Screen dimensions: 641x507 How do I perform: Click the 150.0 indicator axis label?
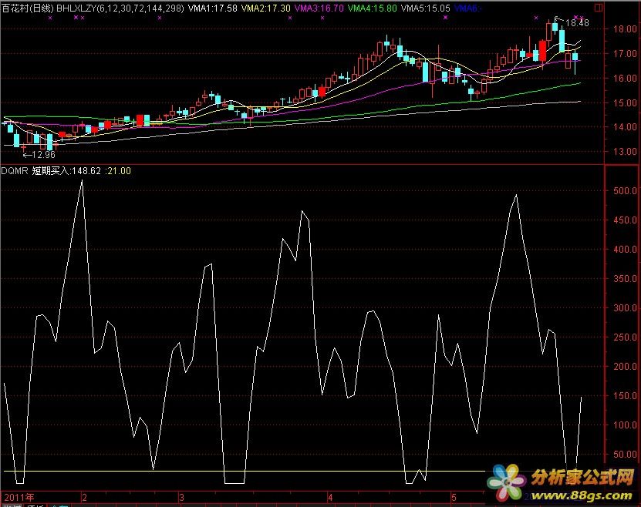(625, 395)
